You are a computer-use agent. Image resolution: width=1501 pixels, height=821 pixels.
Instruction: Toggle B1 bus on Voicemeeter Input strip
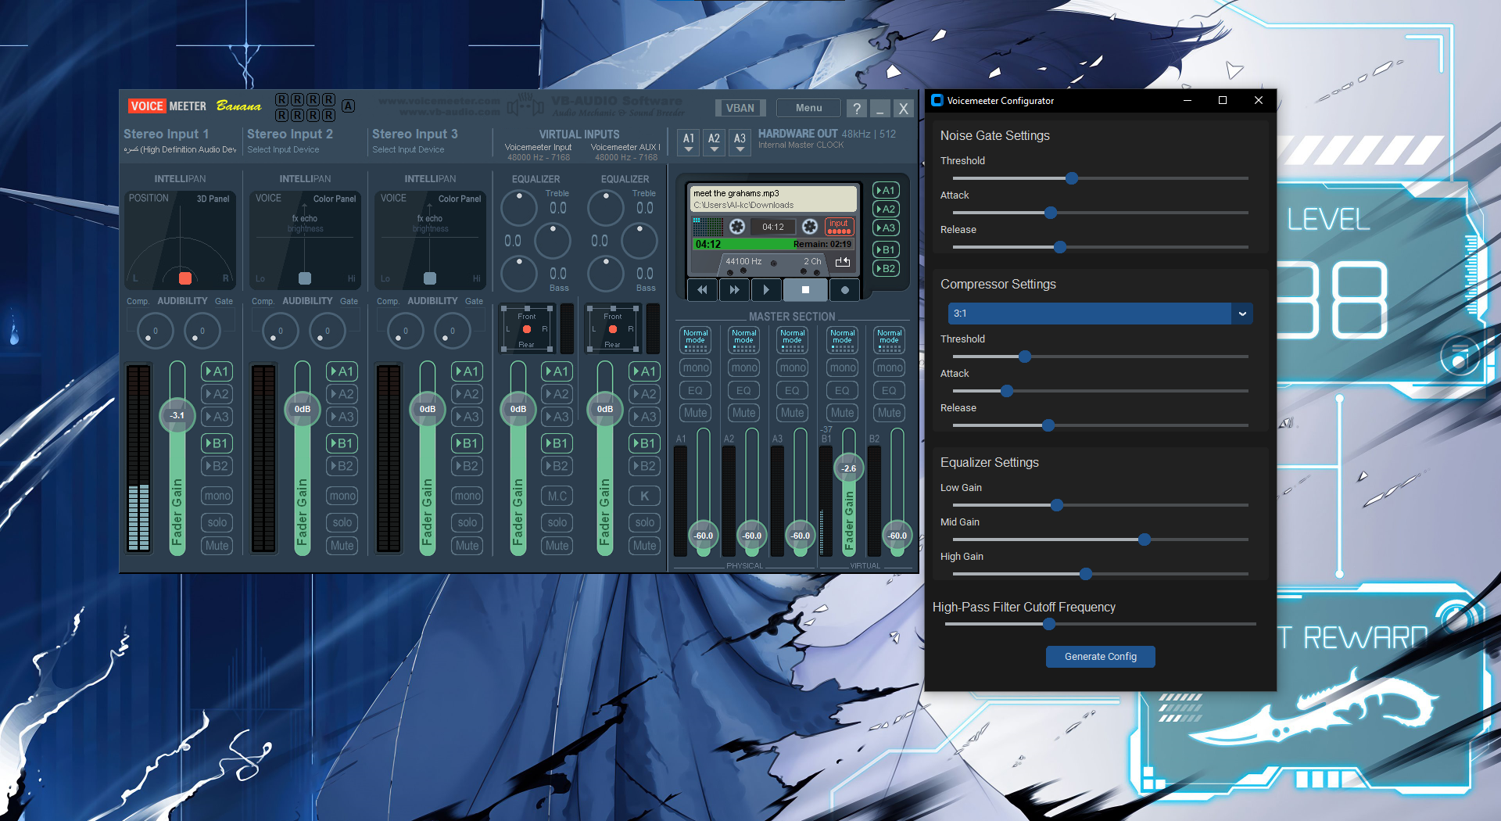coord(557,443)
